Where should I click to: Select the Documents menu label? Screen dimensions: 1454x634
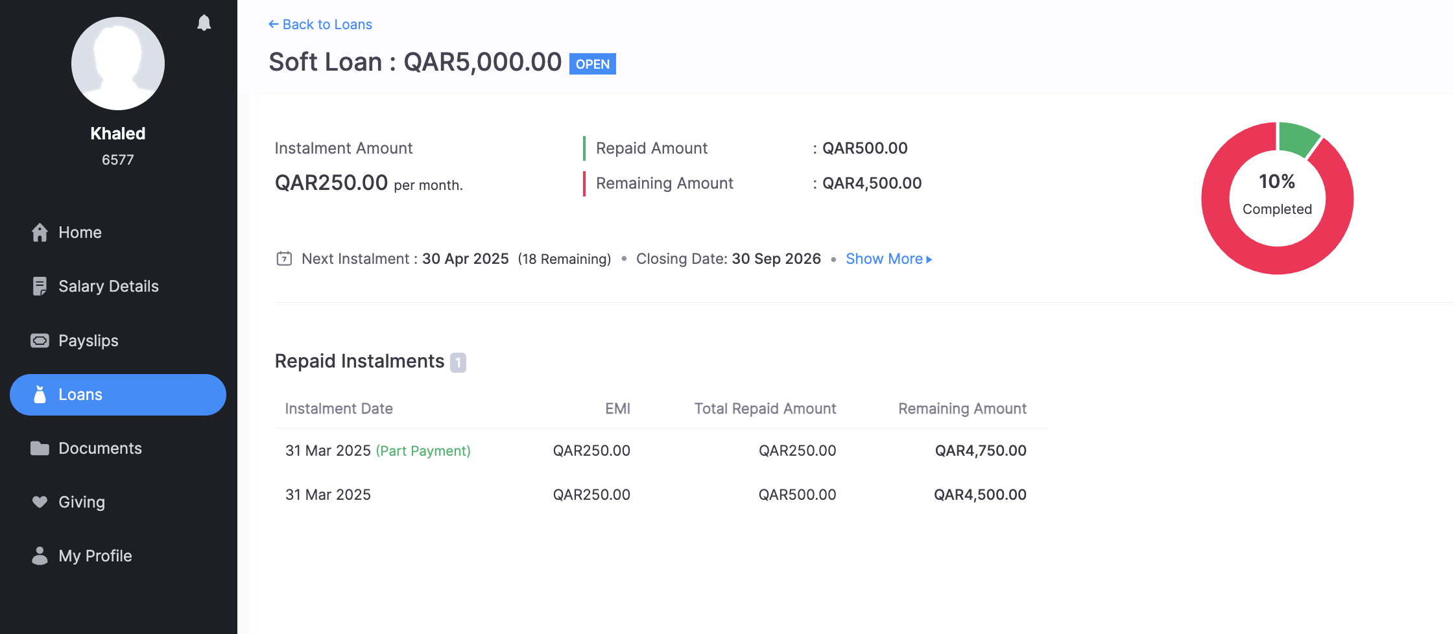(100, 449)
